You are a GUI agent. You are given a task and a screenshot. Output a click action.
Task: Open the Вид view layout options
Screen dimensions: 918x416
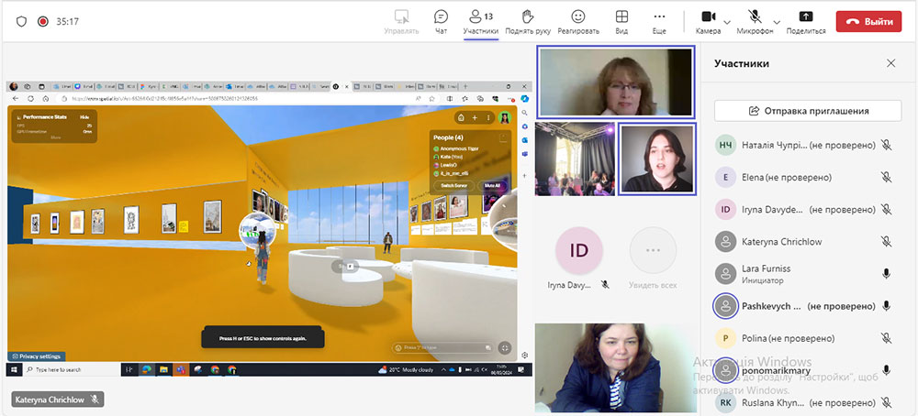(x=621, y=22)
